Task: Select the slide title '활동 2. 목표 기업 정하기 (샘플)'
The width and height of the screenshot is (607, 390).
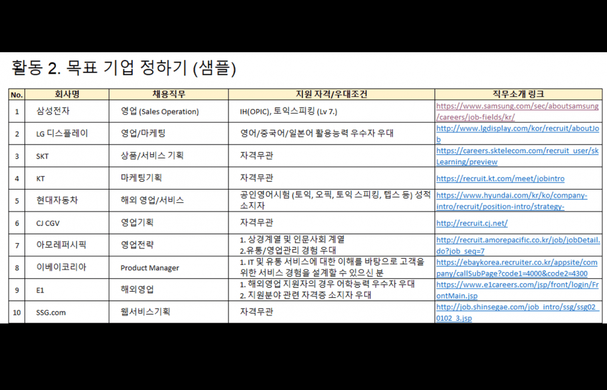Action: [x=123, y=68]
